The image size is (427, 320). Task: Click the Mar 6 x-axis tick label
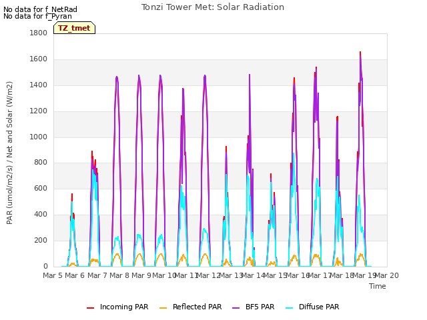click(75, 275)
